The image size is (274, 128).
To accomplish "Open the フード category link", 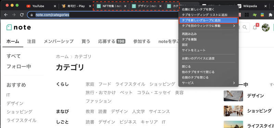I will tap(105, 84).
